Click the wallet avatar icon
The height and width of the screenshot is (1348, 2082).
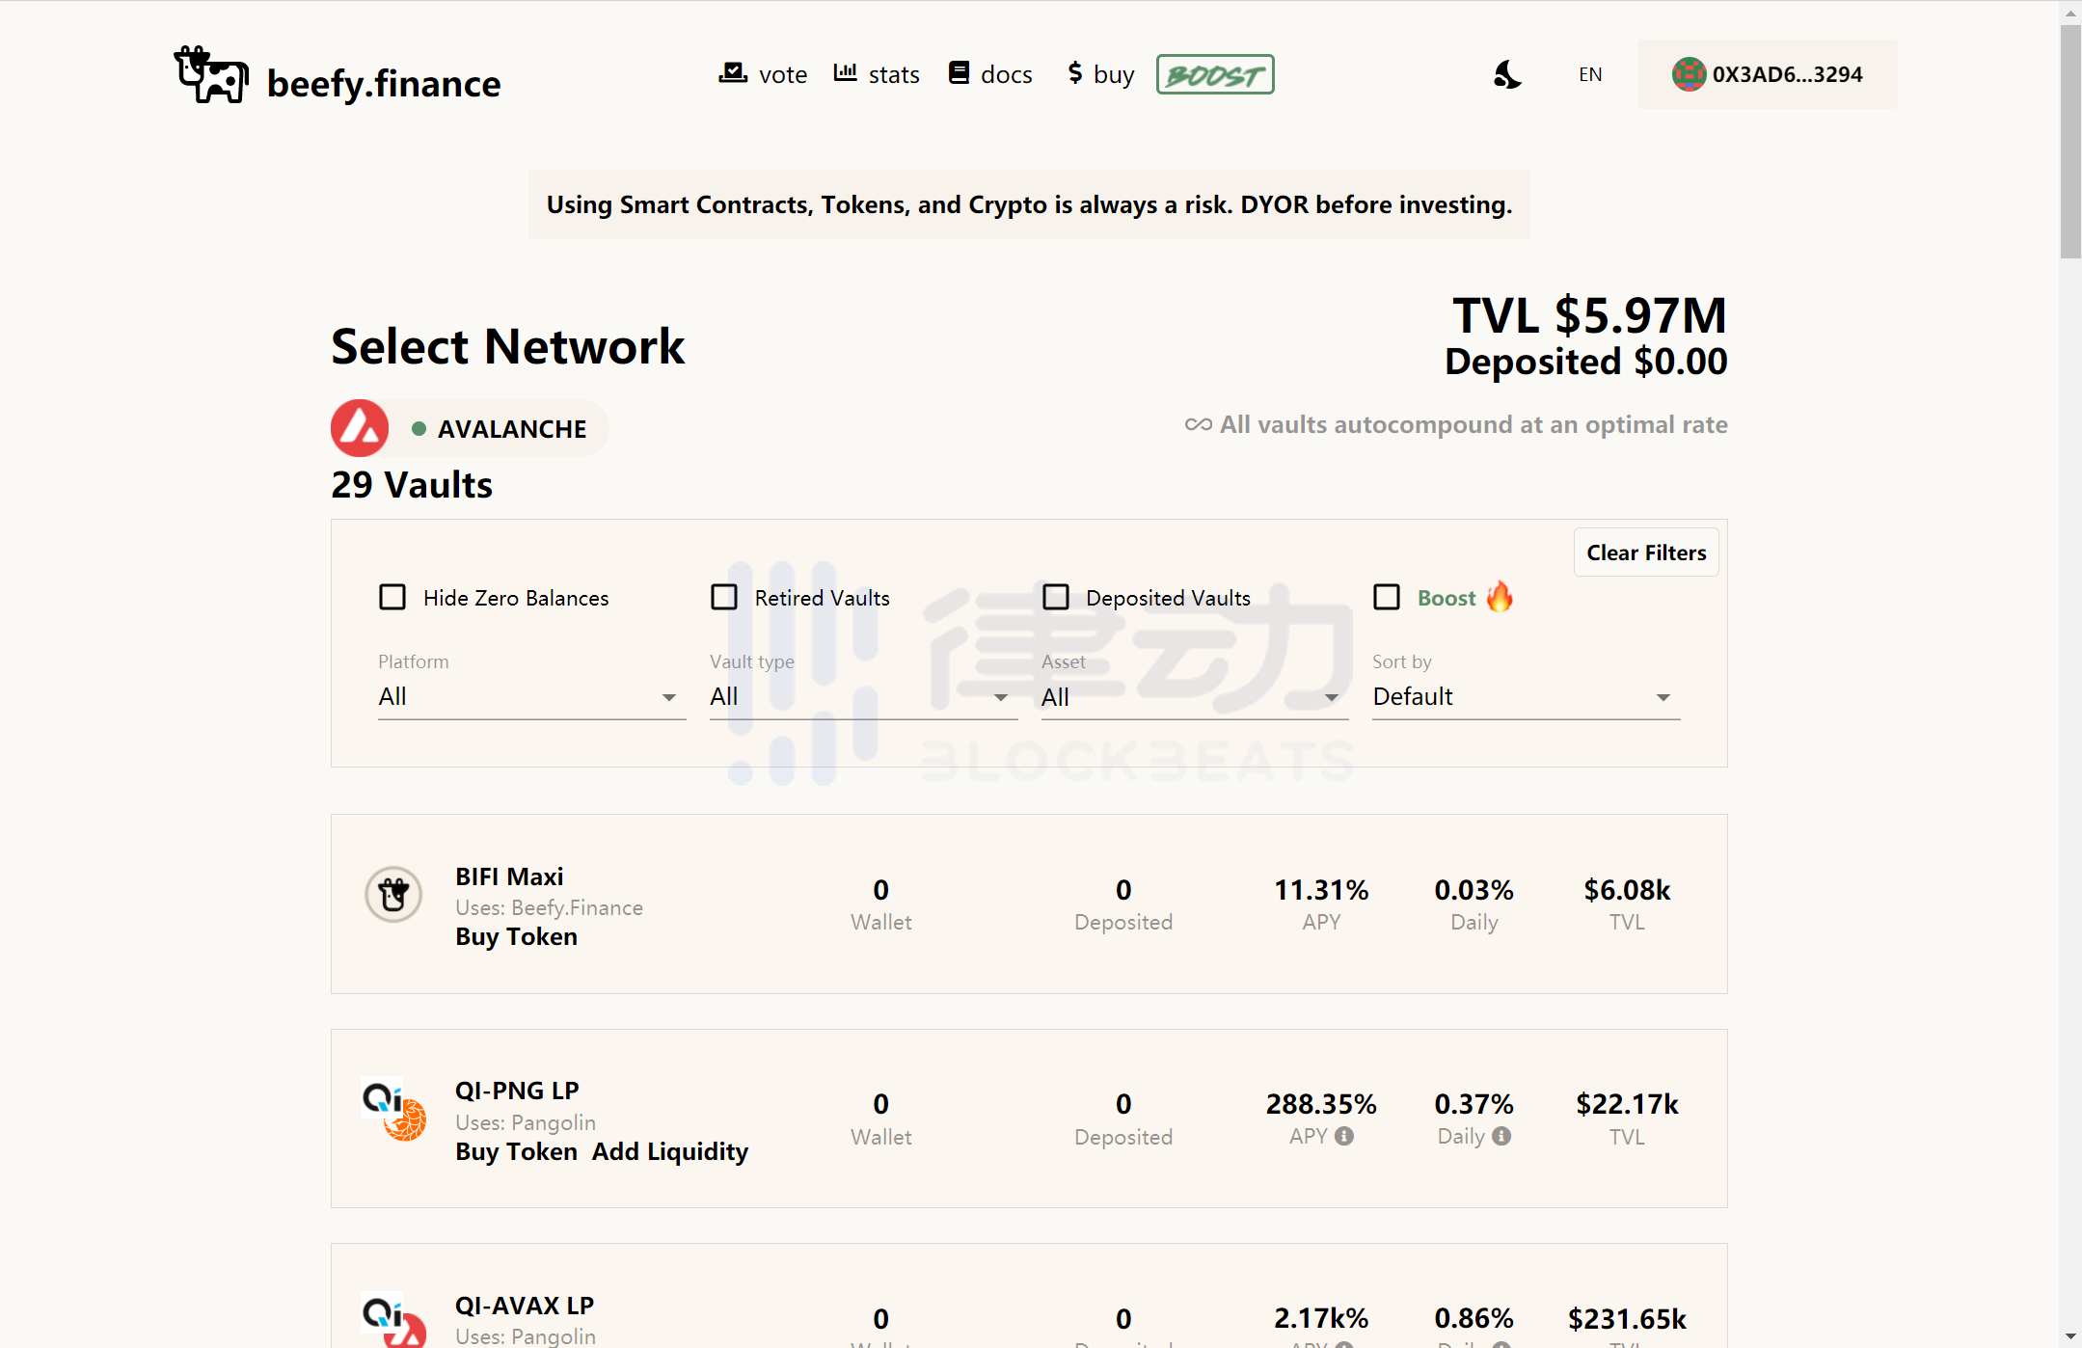coord(1689,74)
